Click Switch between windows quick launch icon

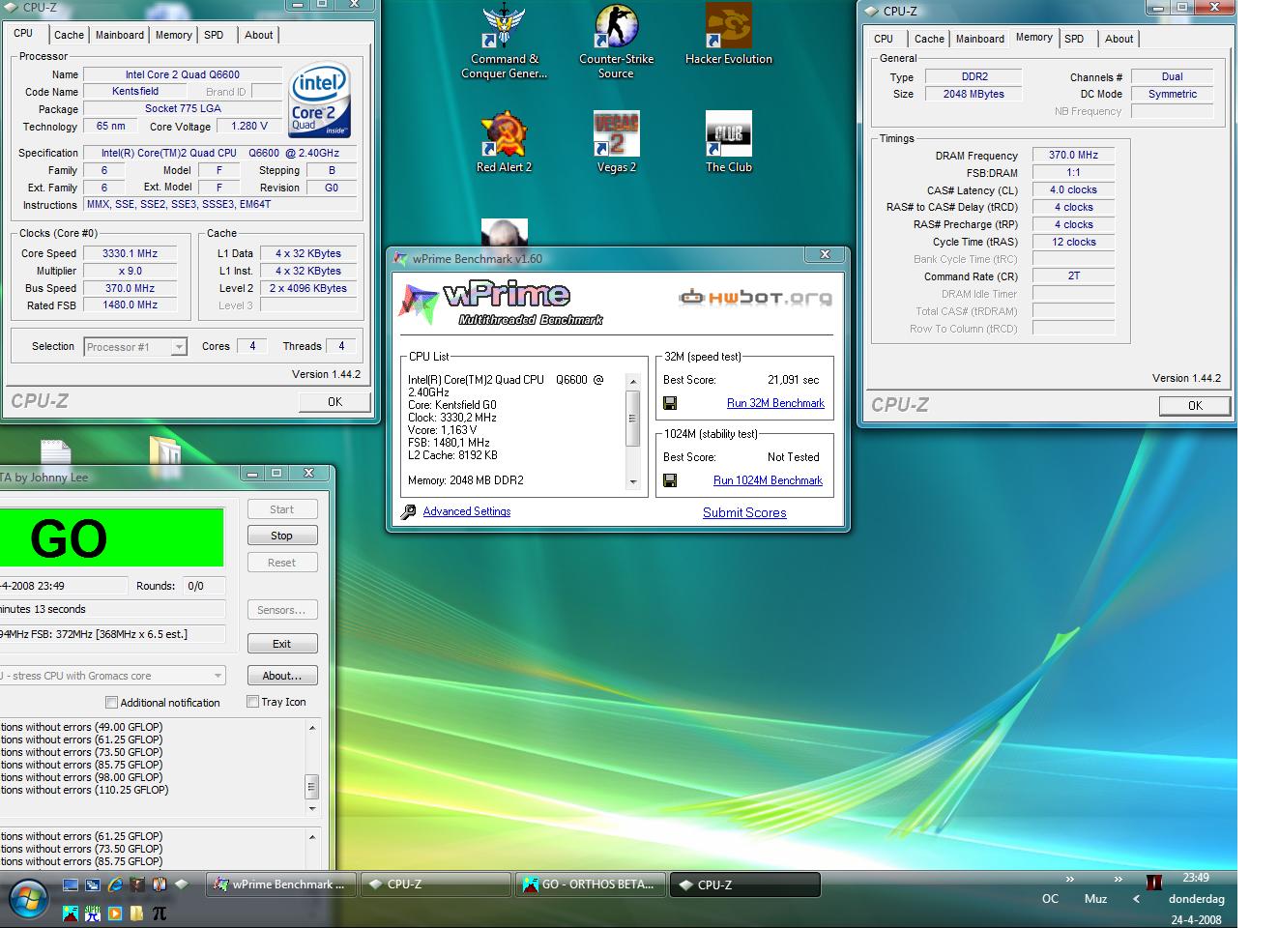click(93, 884)
